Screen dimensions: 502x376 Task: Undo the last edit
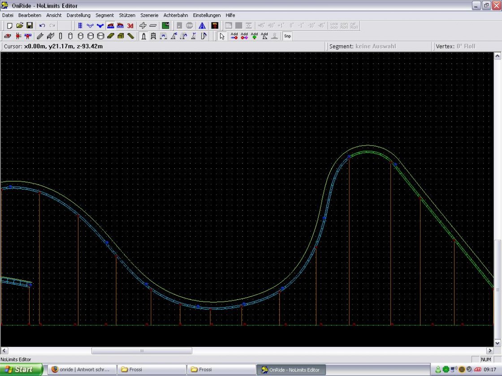tap(42, 26)
